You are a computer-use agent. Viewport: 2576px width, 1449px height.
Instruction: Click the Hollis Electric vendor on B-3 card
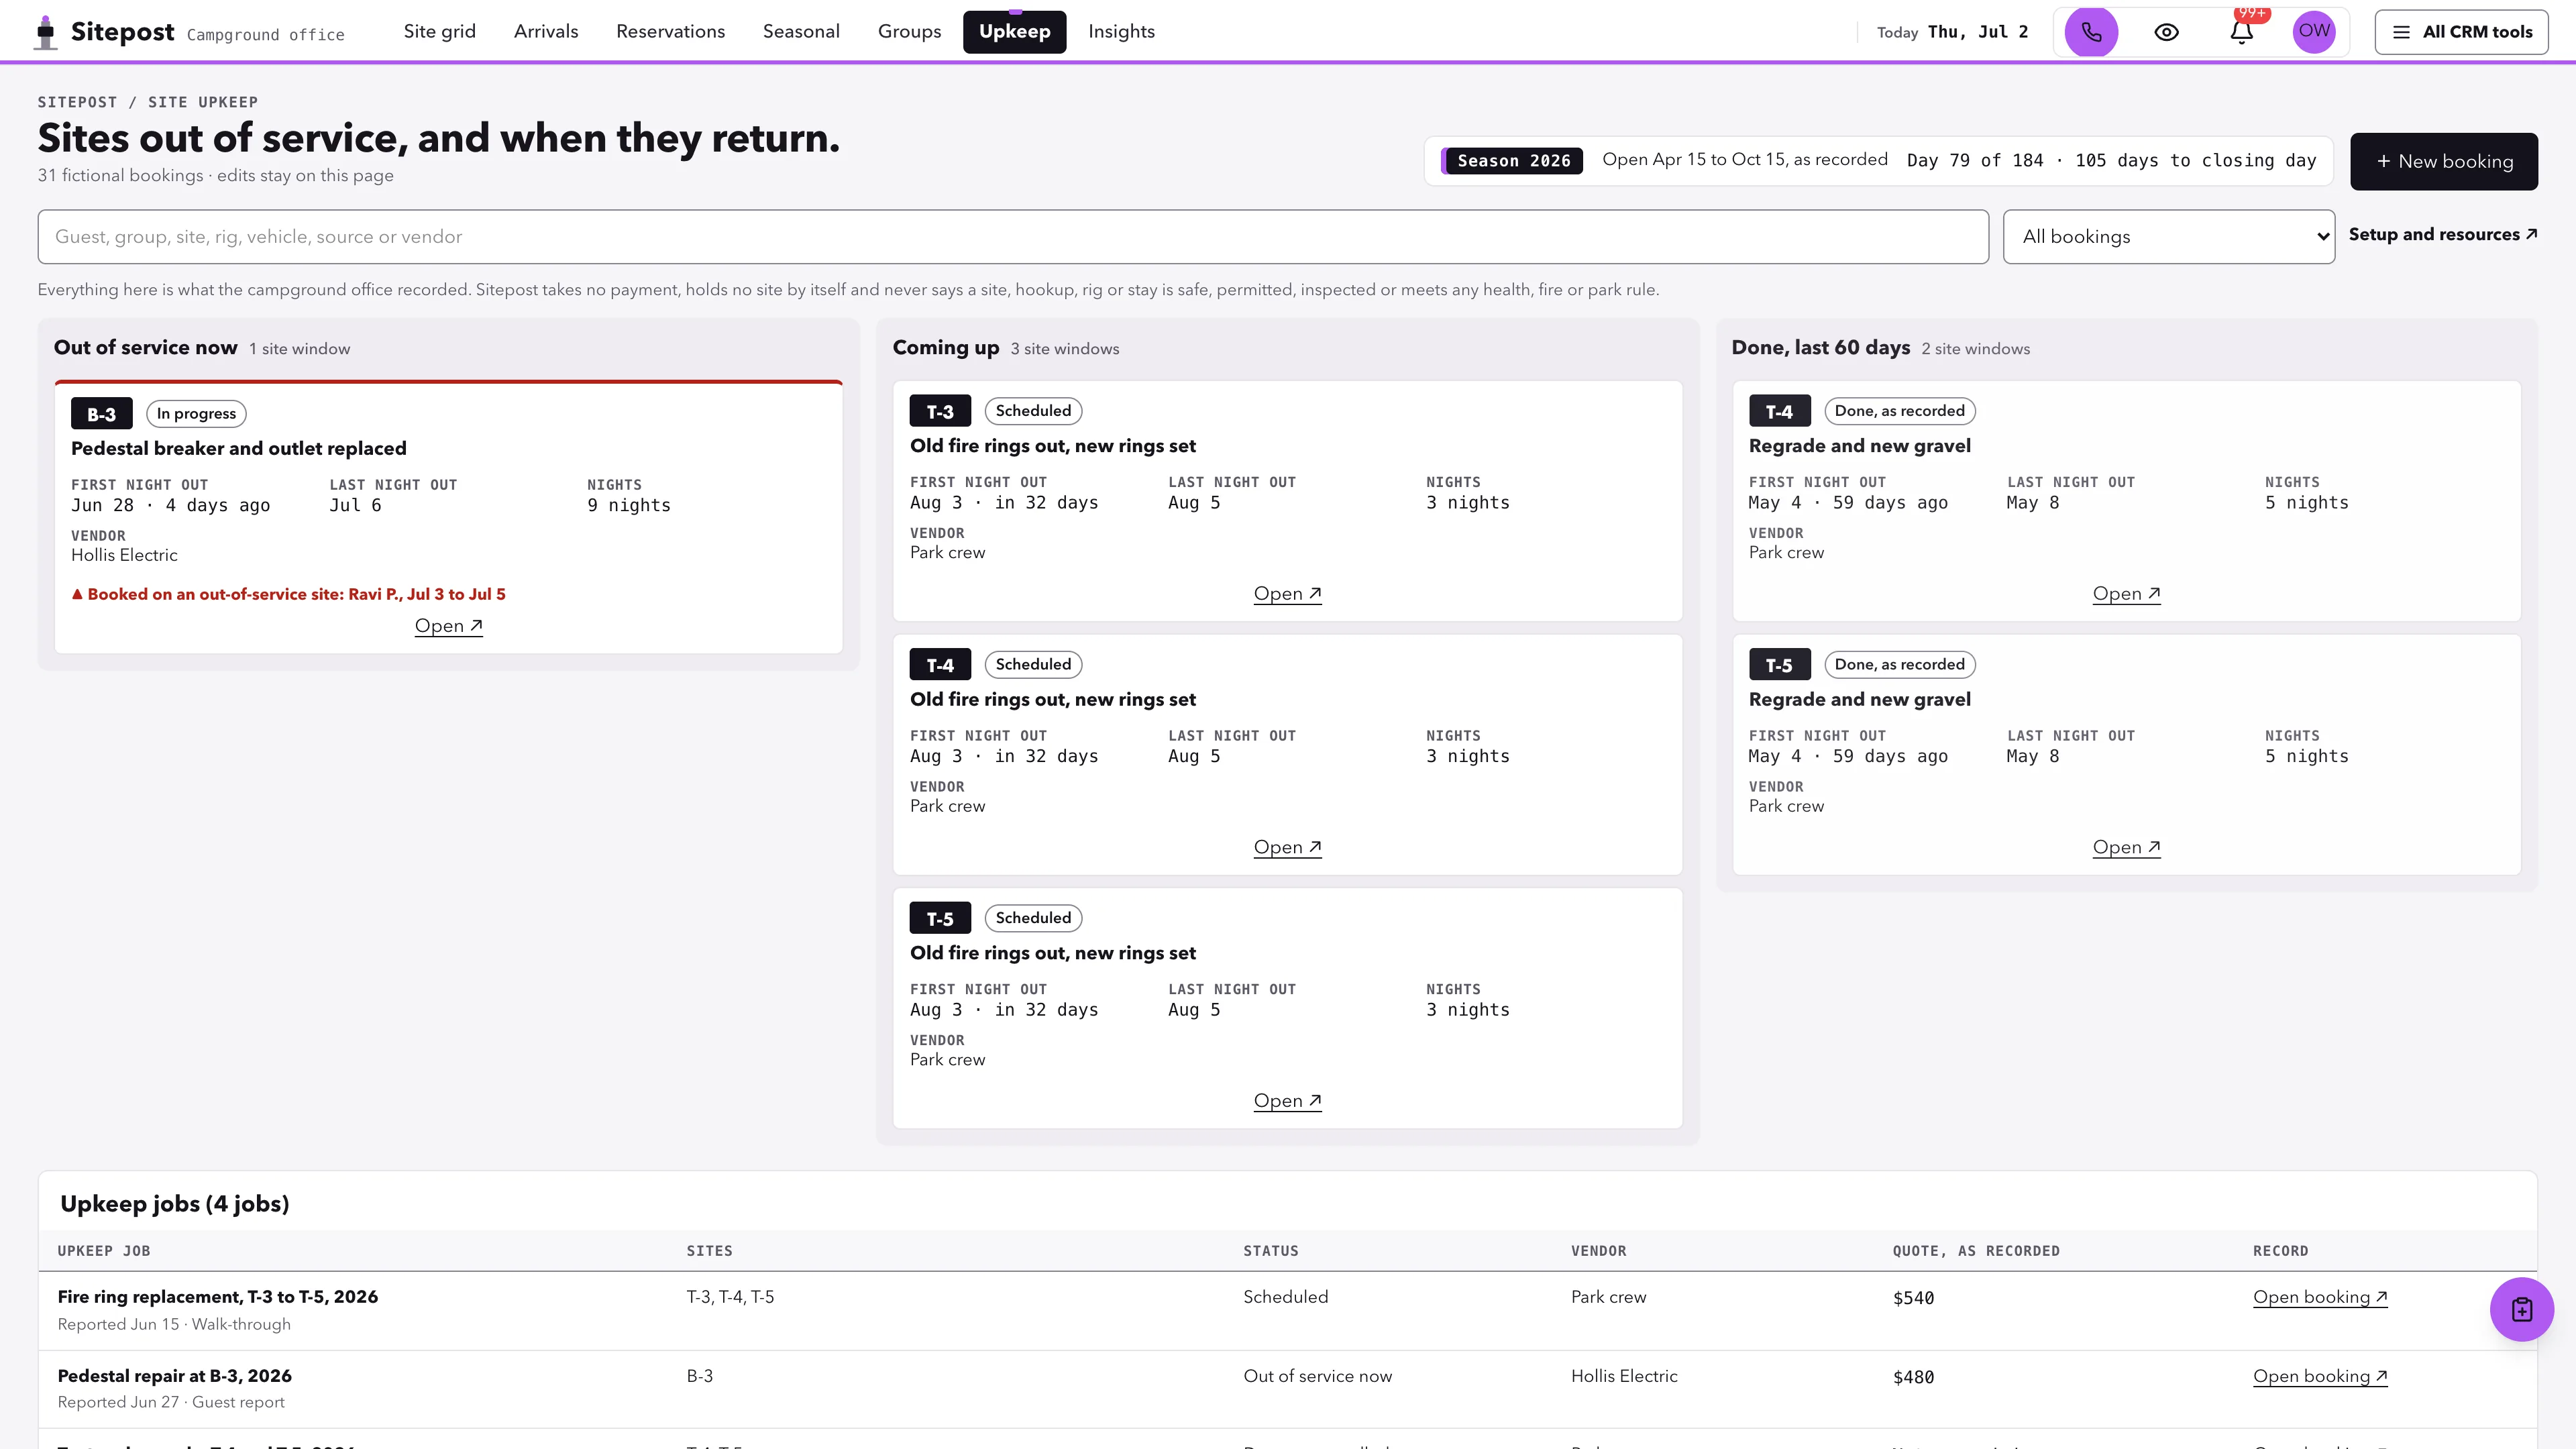click(124, 556)
